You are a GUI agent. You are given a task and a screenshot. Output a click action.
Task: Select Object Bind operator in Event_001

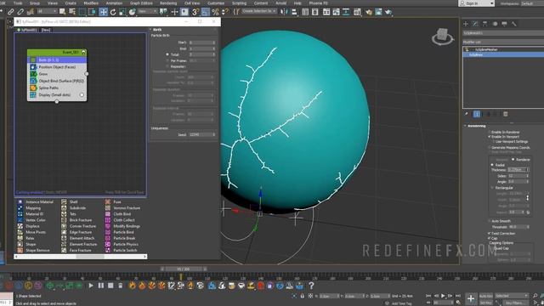57,81
